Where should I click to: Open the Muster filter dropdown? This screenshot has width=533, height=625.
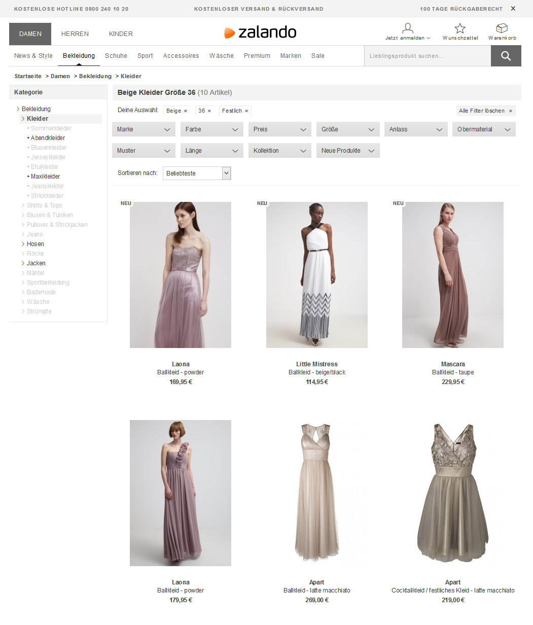tap(144, 151)
